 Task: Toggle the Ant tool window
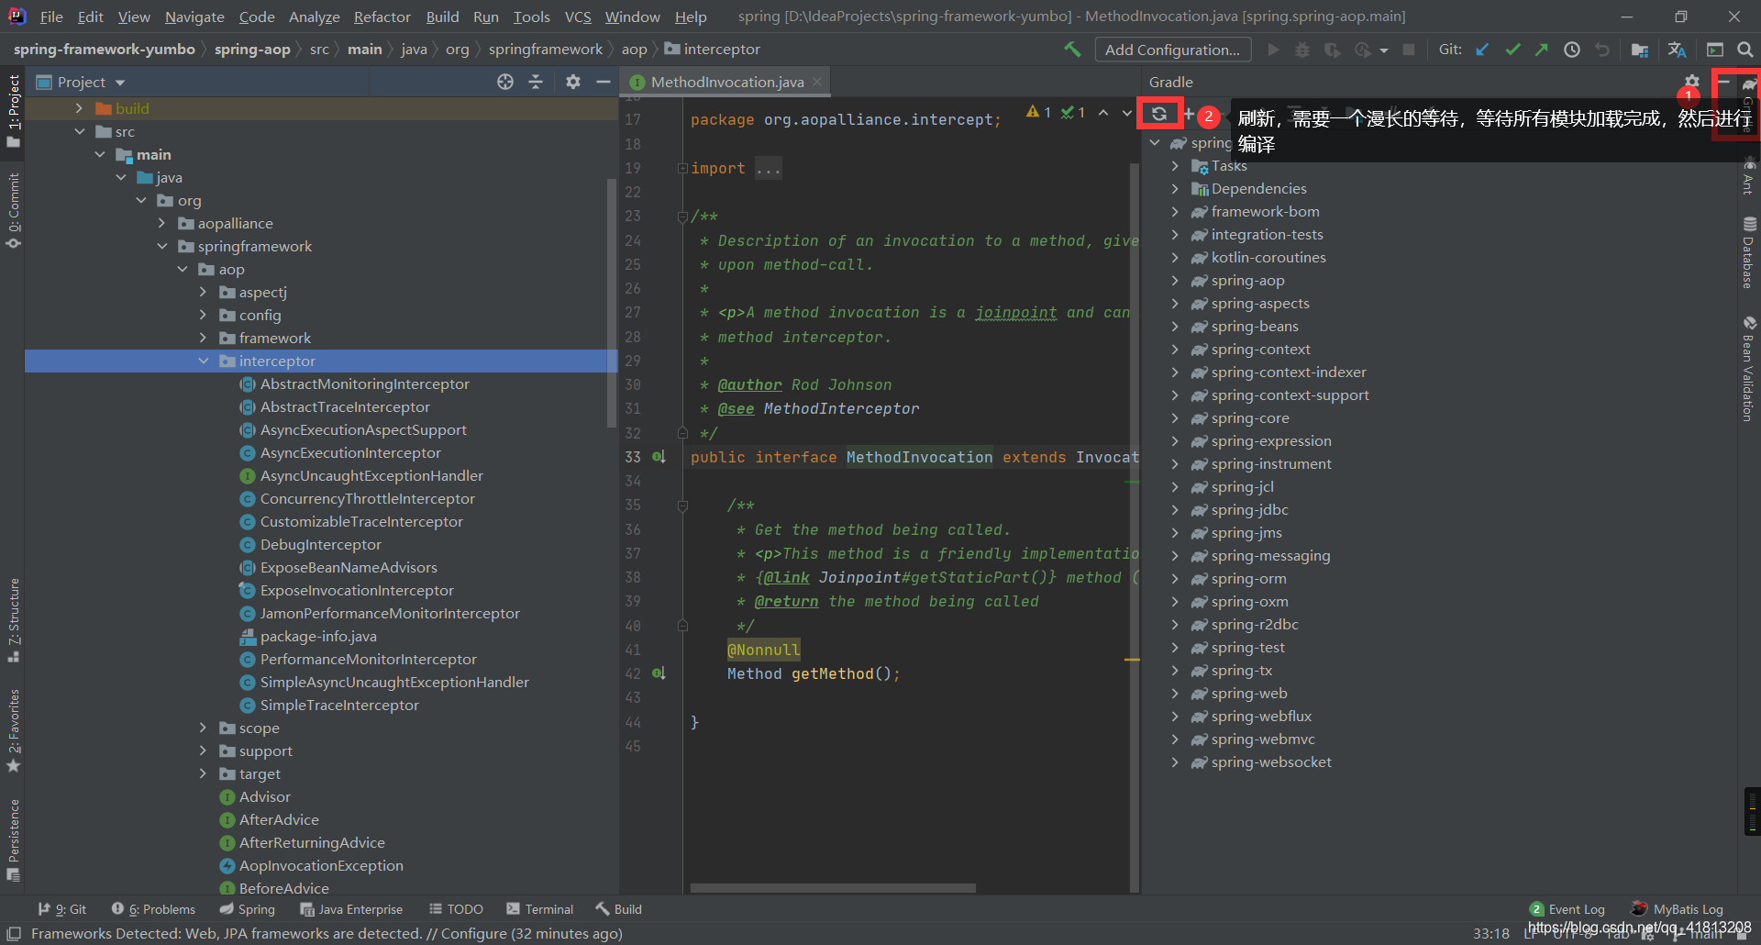pos(1749,176)
